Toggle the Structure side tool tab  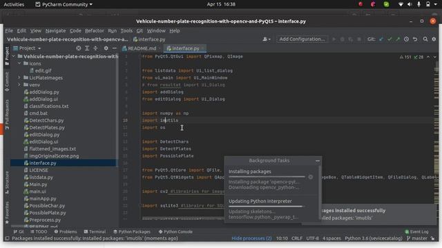click(x=7, y=183)
